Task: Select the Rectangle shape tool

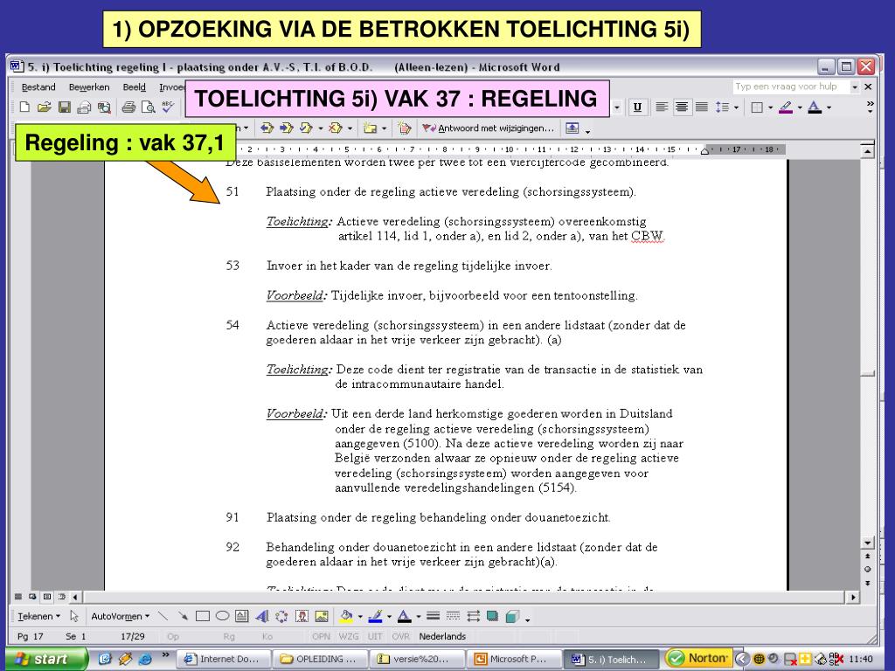Action: 203,616
